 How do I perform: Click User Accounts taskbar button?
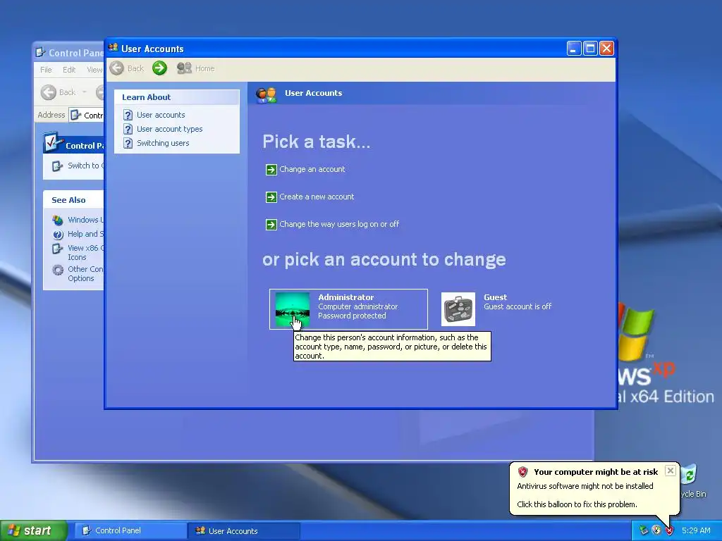tap(245, 531)
